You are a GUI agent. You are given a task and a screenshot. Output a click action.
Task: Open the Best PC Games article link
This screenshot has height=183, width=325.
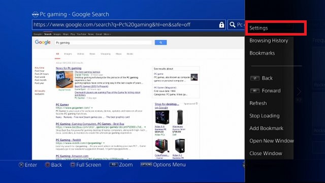(91, 86)
